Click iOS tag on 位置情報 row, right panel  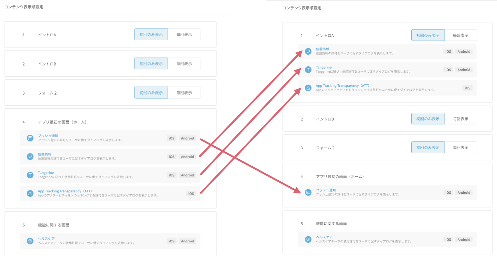pos(448,51)
